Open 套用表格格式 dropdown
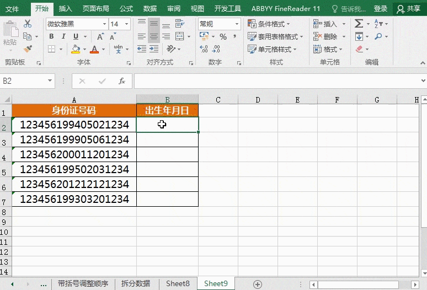The height and width of the screenshot is (290, 427). 275,36
